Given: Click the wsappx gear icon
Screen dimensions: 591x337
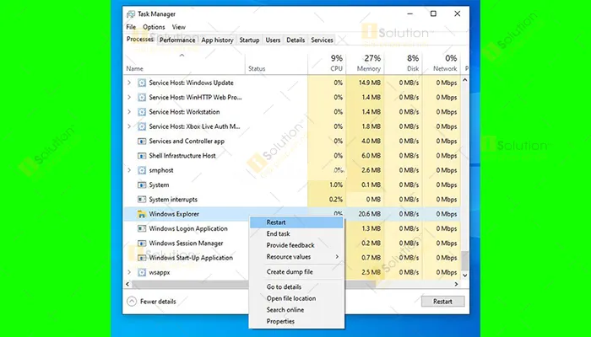Looking at the screenshot, I should click(142, 272).
